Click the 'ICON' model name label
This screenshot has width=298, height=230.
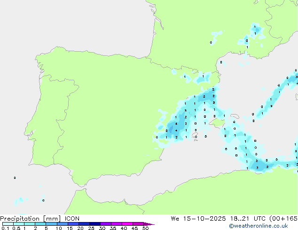72,219
